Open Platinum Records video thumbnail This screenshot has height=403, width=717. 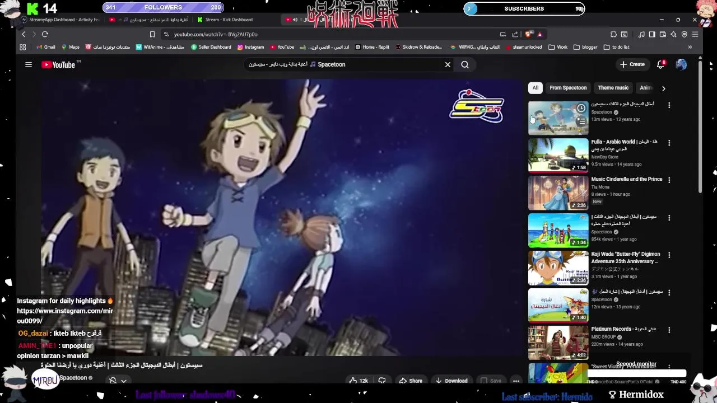(558, 343)
